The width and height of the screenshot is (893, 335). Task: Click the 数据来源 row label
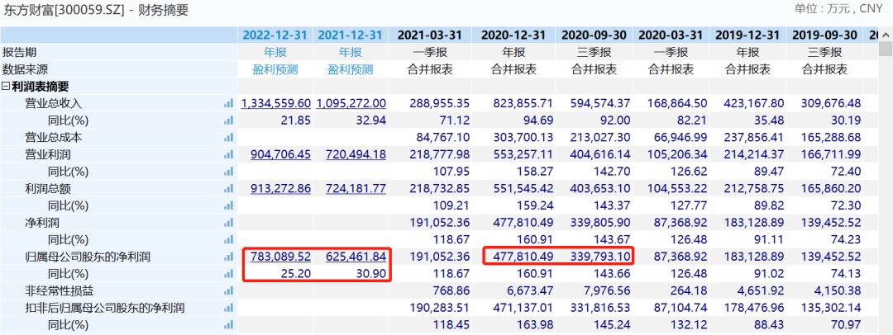coord(25,70)
